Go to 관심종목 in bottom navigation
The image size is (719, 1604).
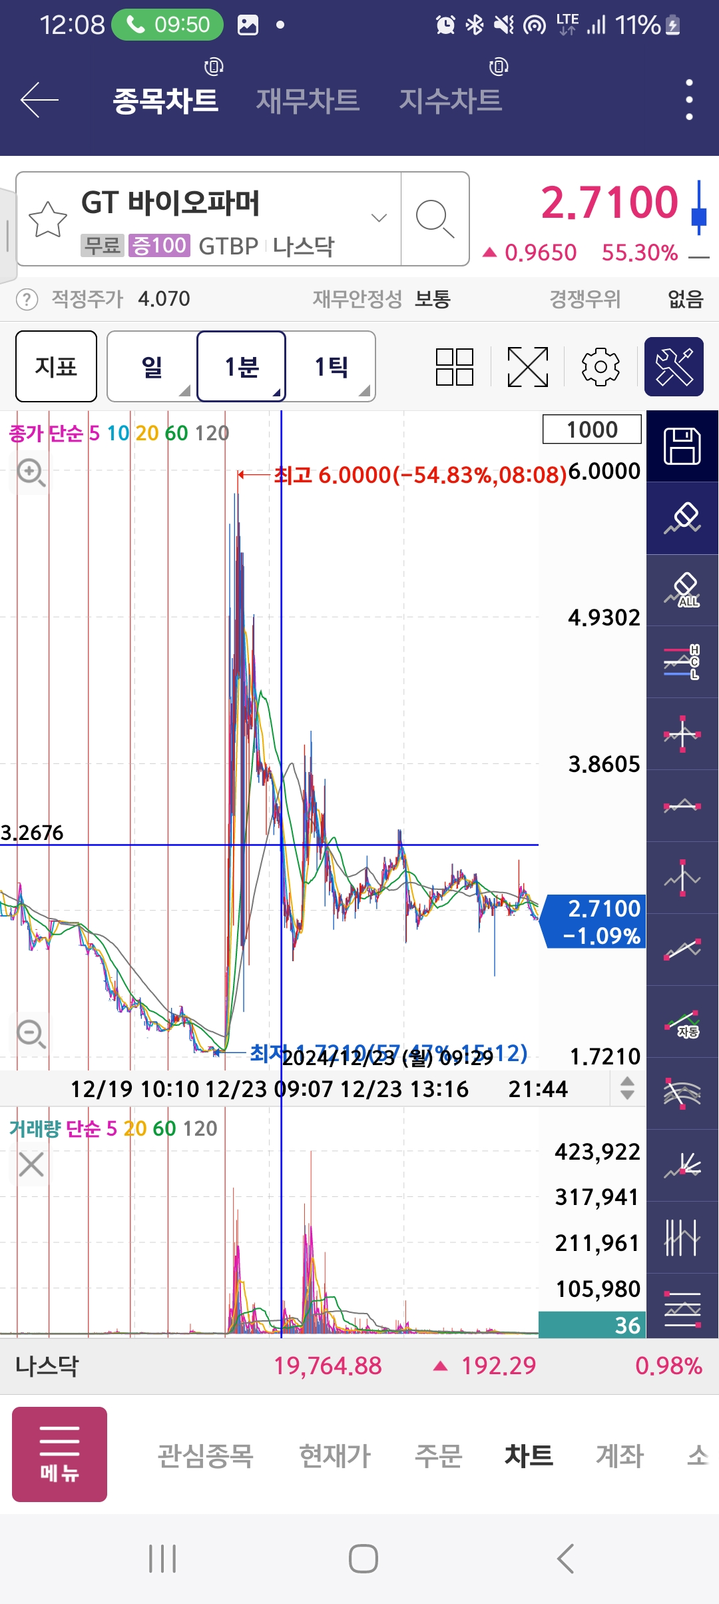coord(206,1455)
